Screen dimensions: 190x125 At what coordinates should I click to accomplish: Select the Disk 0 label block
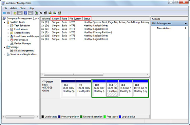pyautogui.click(x=51, y=89)
